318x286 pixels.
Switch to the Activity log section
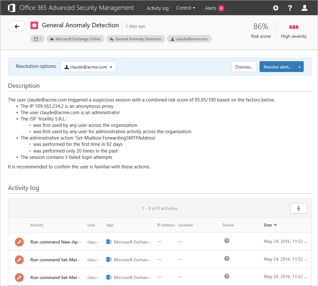tap(158, 8)
